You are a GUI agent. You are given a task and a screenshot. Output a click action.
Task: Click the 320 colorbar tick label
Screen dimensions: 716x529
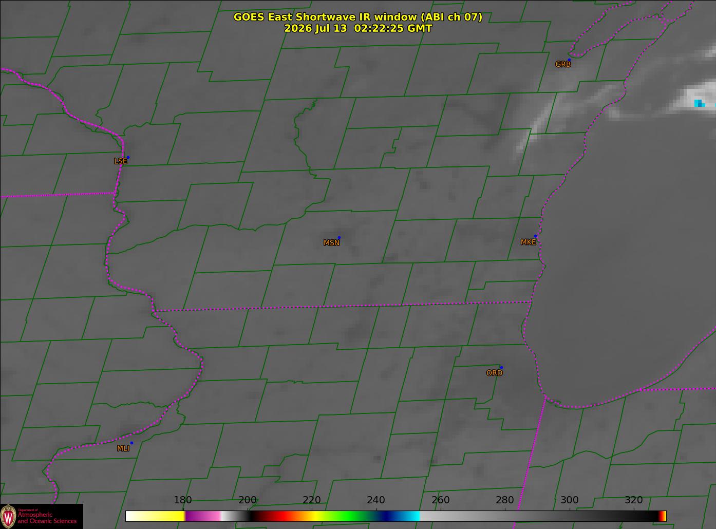coord(634,500)
